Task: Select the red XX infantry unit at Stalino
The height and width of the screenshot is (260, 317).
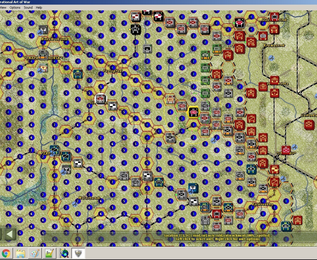Action: [x=286, y=151]
